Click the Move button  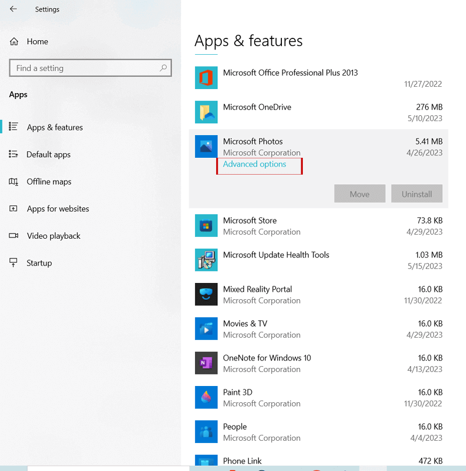click(x=359, y=194)
